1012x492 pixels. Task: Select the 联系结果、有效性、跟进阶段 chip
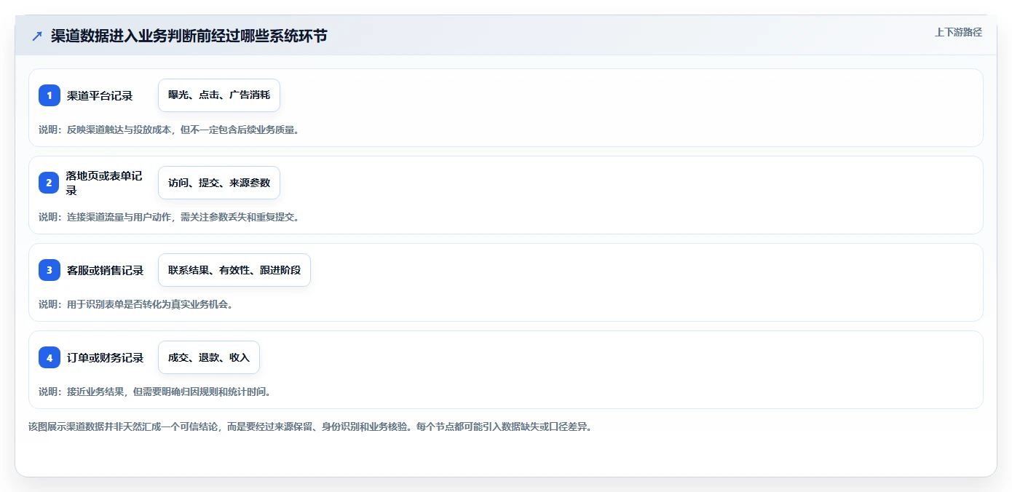234,270
